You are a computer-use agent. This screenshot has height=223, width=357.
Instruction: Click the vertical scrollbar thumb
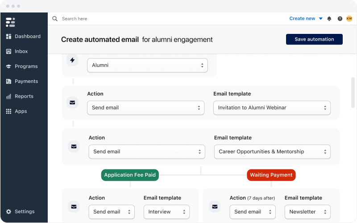click(x=353, y=92)
